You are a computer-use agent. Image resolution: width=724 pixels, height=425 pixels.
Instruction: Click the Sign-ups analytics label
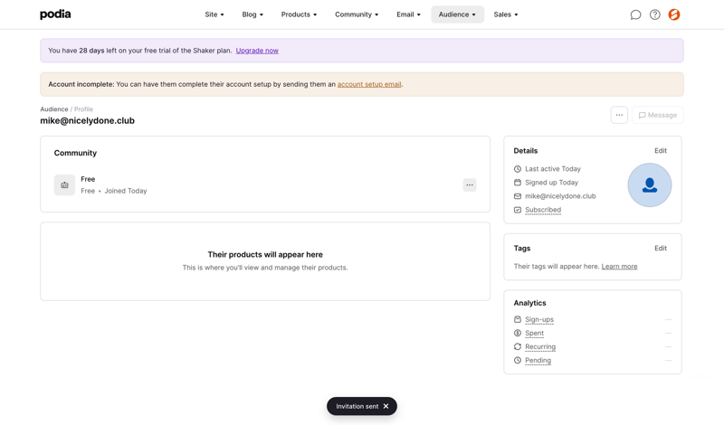coord(539,319)
